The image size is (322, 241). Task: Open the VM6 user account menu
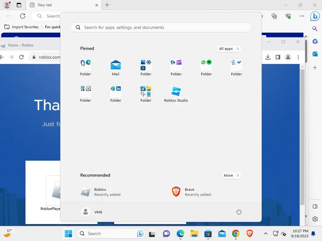coord(92,212)
